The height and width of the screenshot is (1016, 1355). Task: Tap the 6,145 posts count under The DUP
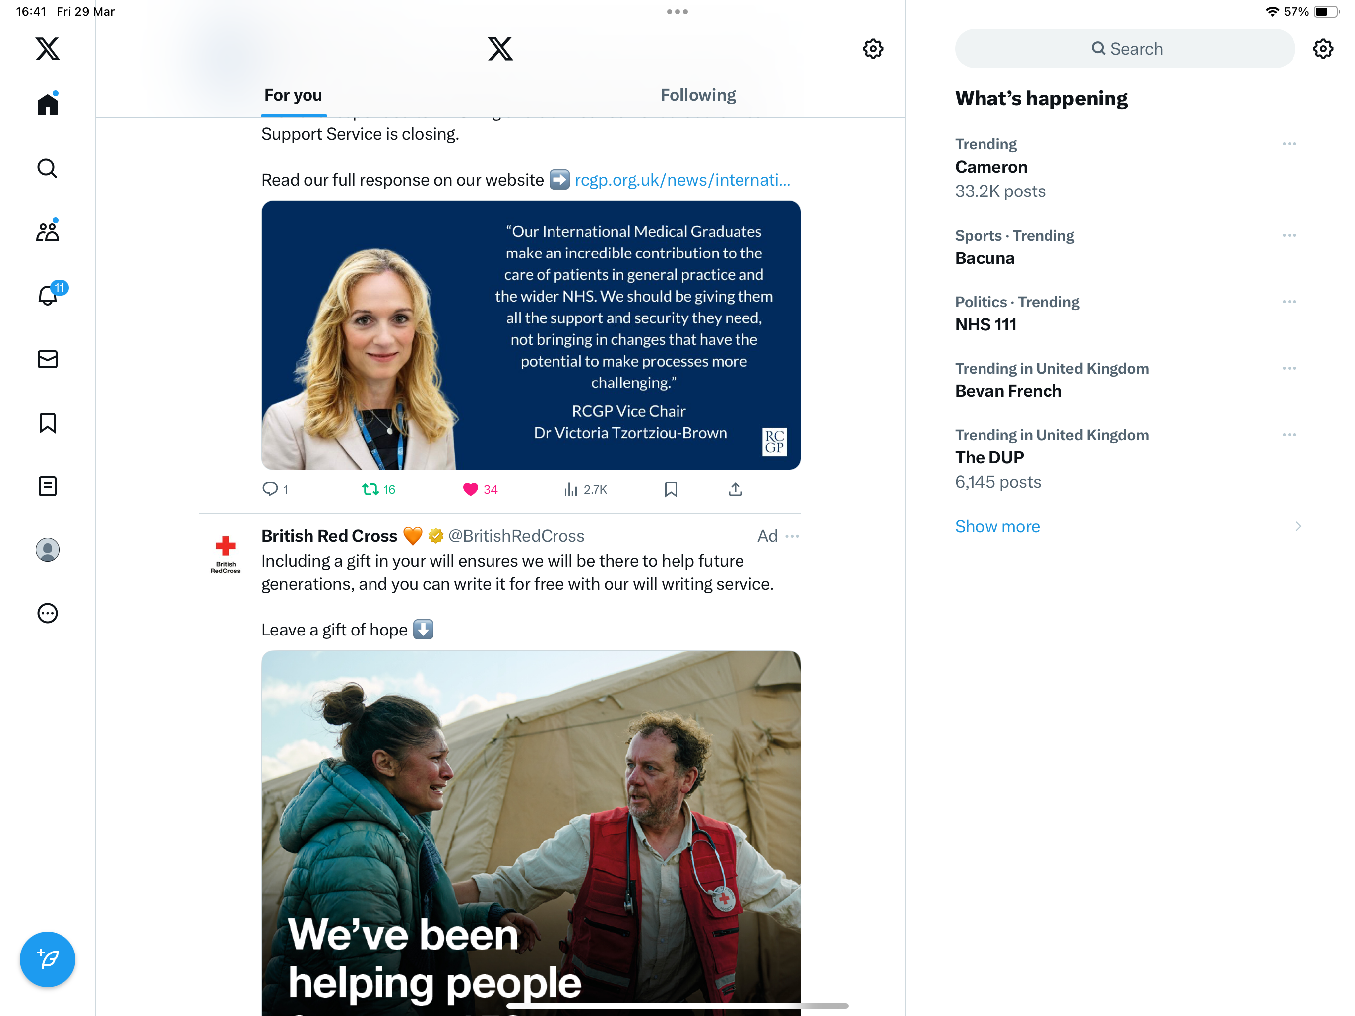point(998,482)
